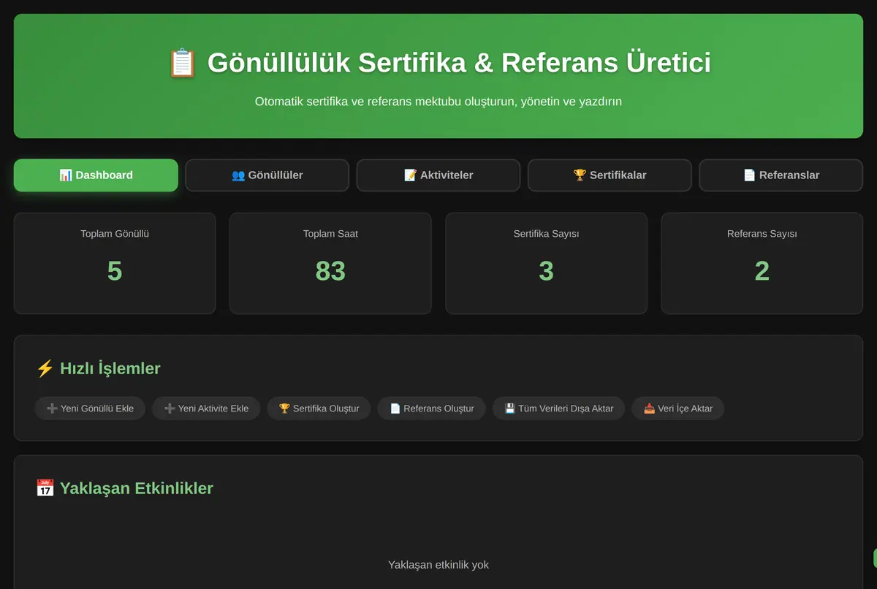The height and width of the screenshot is (589, 877).
Task: Click the Yeni Aktivite Ekle button
Action: click(x=206, y=408)
